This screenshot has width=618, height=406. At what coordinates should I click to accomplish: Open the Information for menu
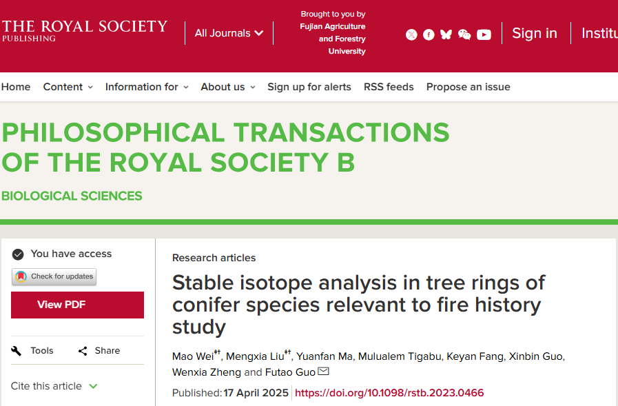pos(146,87)
